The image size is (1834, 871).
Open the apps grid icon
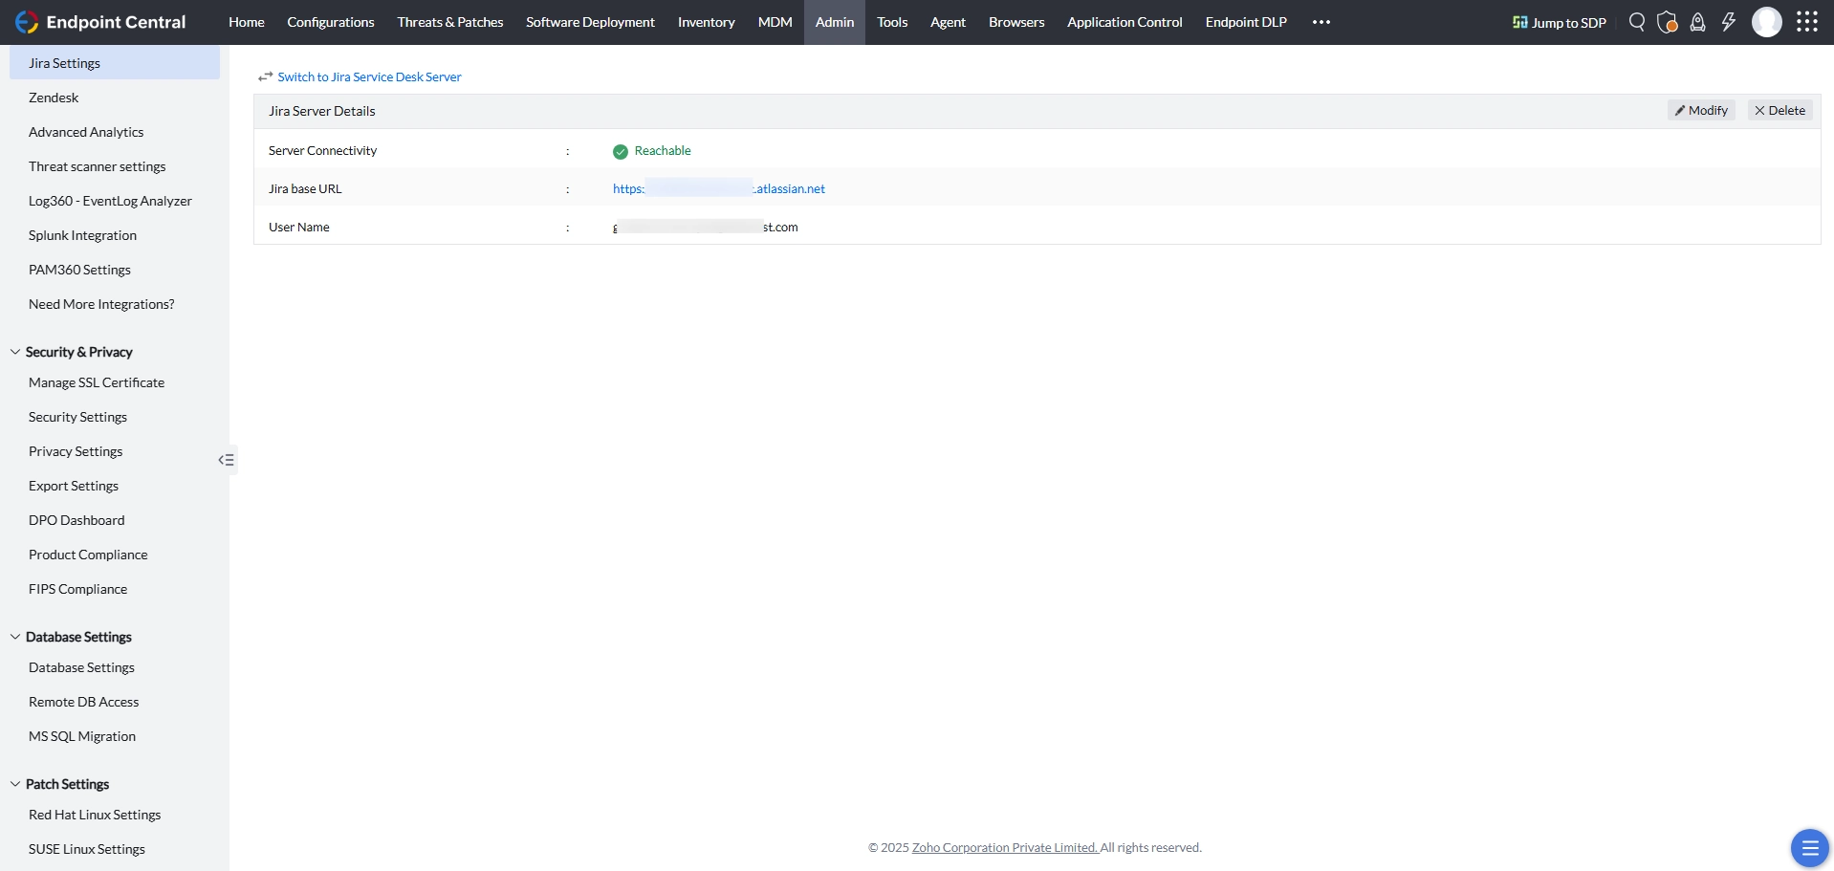(x=1807, y=22)
